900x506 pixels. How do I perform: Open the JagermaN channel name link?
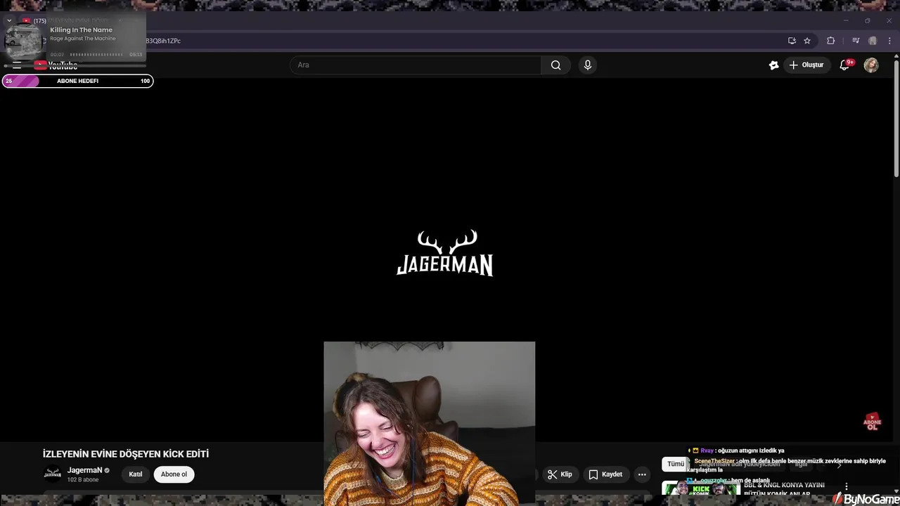[84, 470]
